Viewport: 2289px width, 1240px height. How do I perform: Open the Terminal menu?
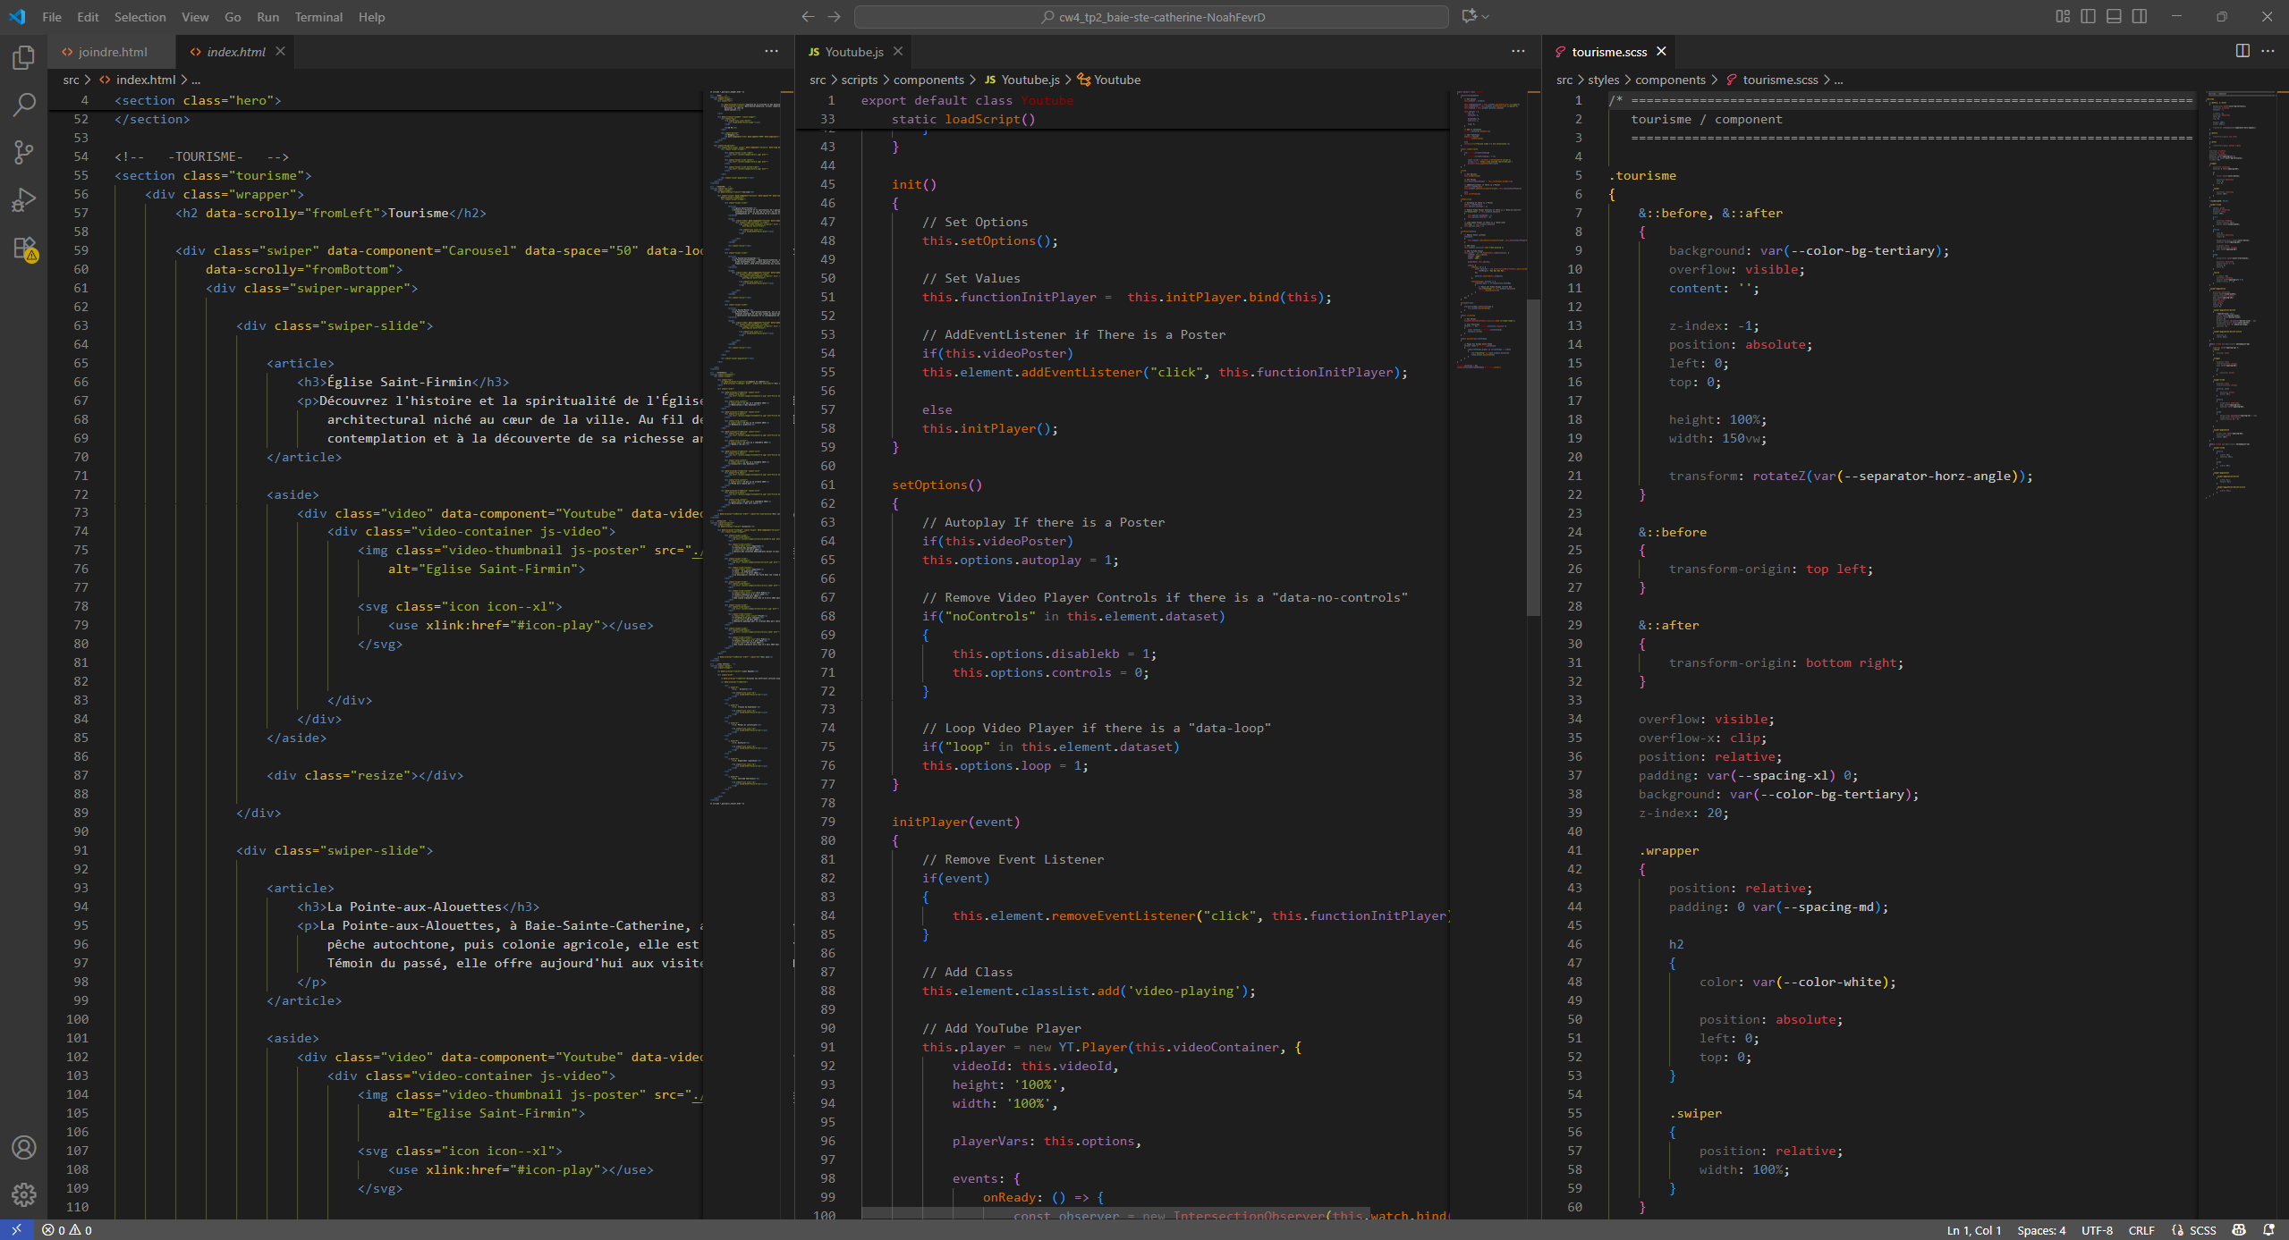[318, 17]
